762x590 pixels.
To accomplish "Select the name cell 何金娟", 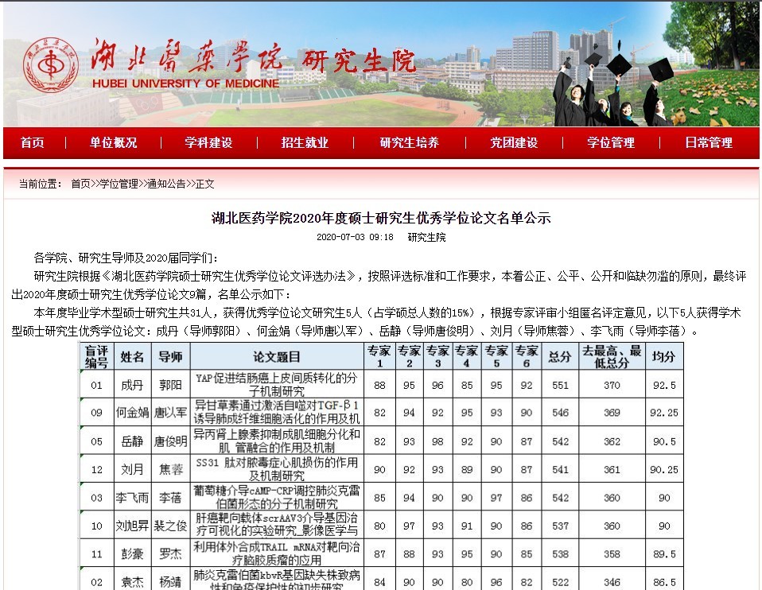I will [x=132, y=413].
